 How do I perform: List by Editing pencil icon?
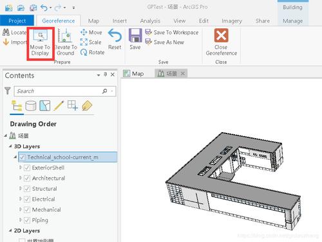59,105
